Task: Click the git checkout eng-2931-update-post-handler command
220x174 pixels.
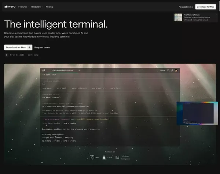Action: click(x=66, y=107)
